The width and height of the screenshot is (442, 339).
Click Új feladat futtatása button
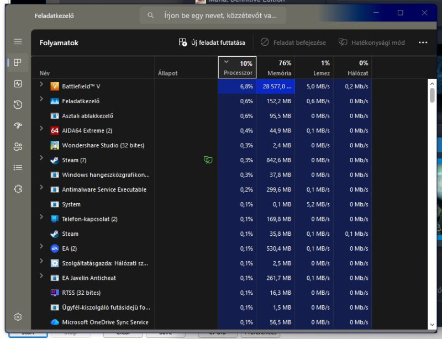pos(212,43)
